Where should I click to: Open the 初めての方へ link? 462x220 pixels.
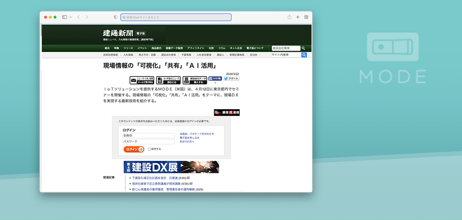(187, 142)
